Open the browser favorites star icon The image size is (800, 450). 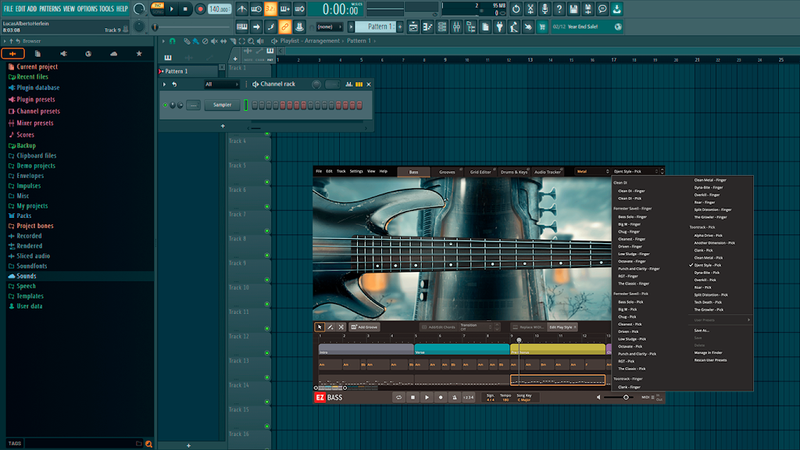(139, 54)
